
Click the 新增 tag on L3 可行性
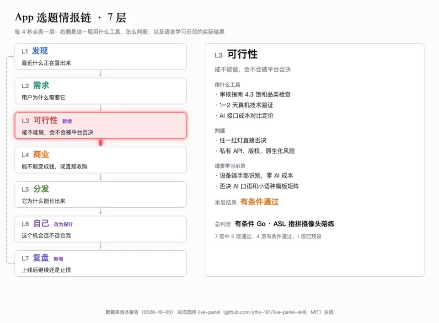67,121
